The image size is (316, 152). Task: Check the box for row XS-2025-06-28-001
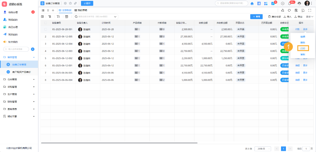coord(45,29)
